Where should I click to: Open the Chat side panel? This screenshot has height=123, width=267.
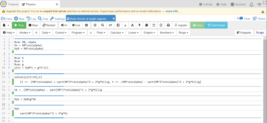[x=244, y=19]
